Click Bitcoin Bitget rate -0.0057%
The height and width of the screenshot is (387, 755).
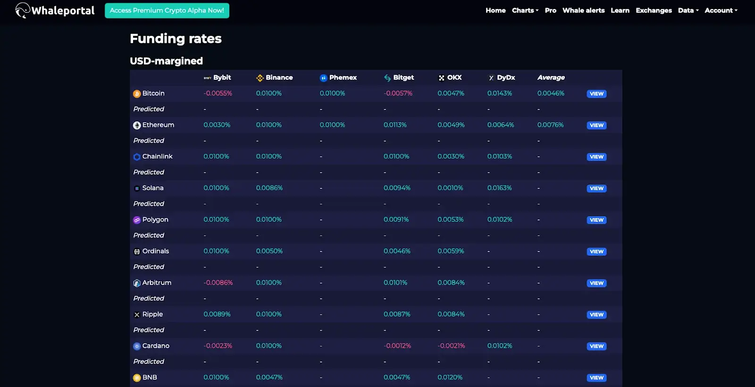coord(398,93)
